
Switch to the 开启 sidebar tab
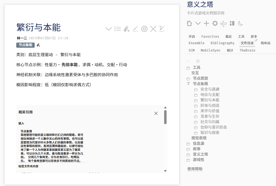[x=192, y=36]
